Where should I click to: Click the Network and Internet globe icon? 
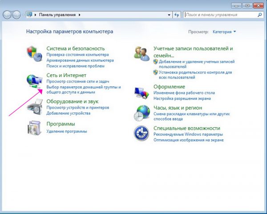pos(35,81)
